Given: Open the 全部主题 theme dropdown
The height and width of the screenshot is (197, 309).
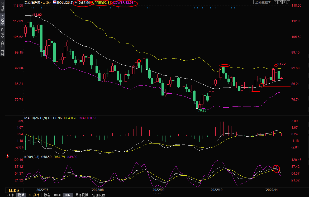Looking at the screenshot, I should click(263, 2).
